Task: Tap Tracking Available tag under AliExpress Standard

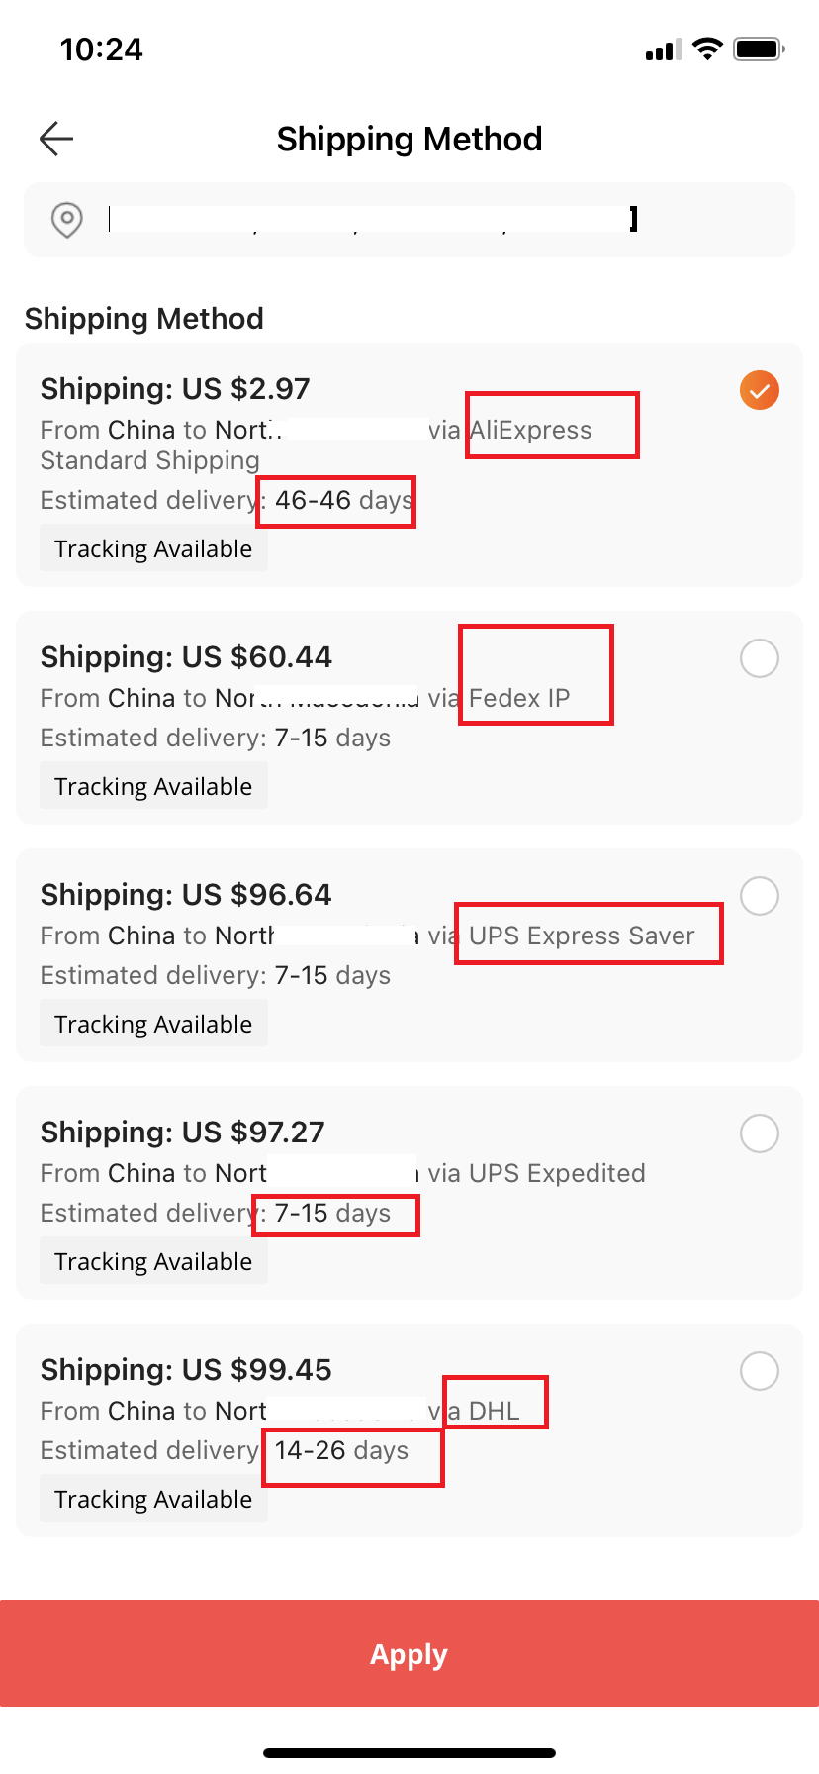Action: [153, 548]
